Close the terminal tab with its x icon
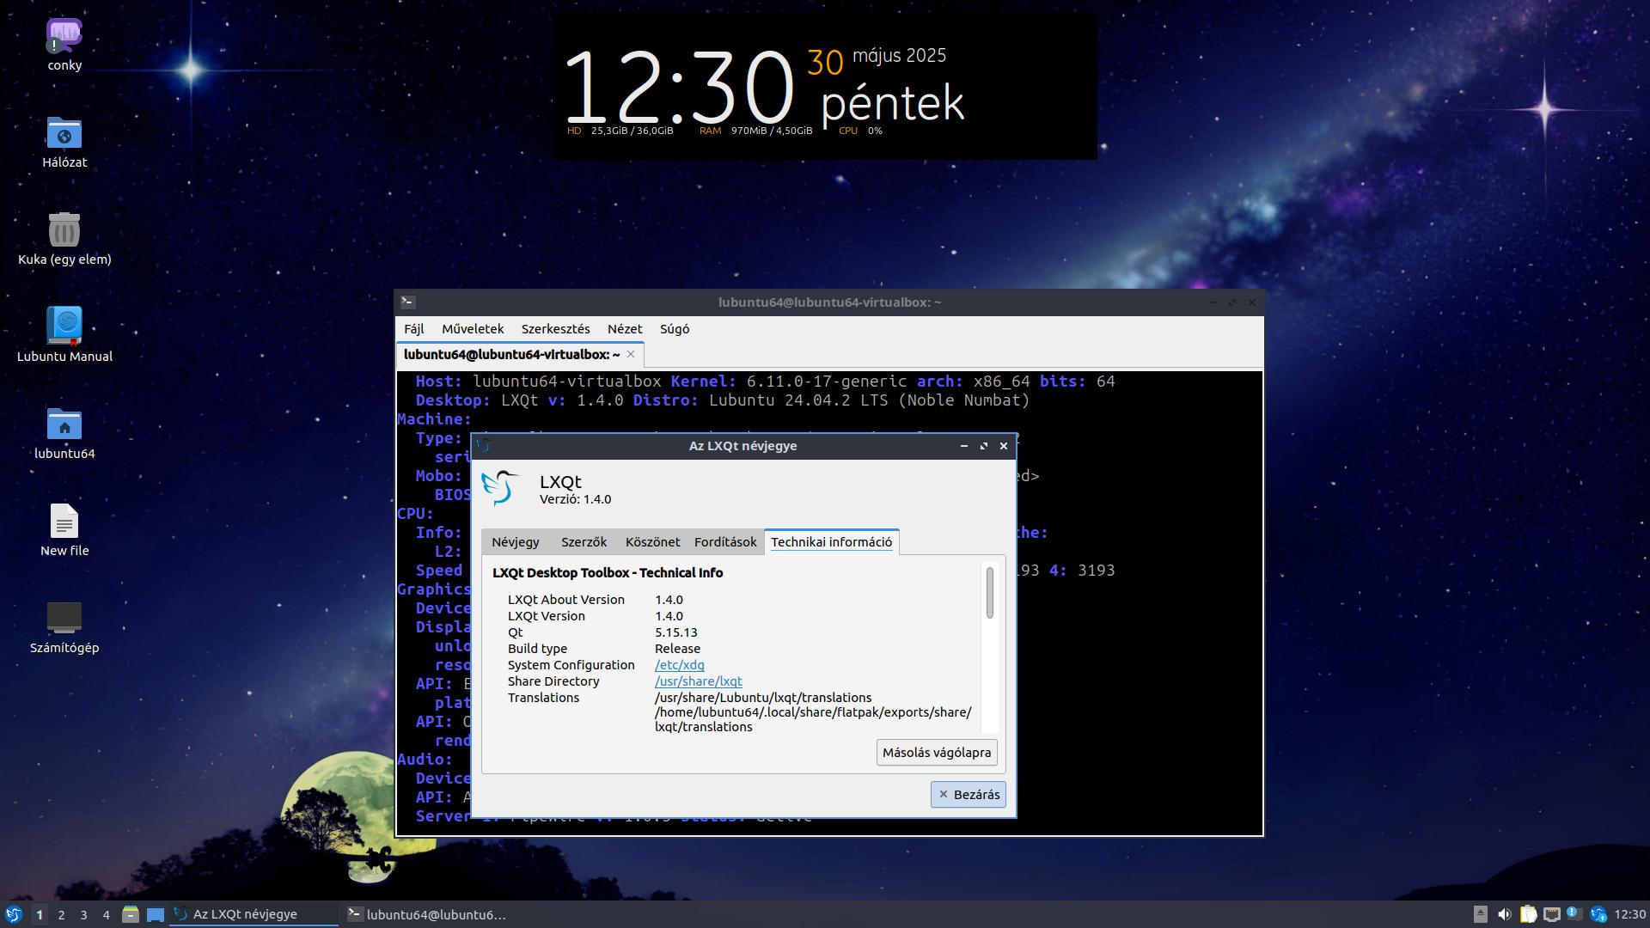 (x=631, y=354)
